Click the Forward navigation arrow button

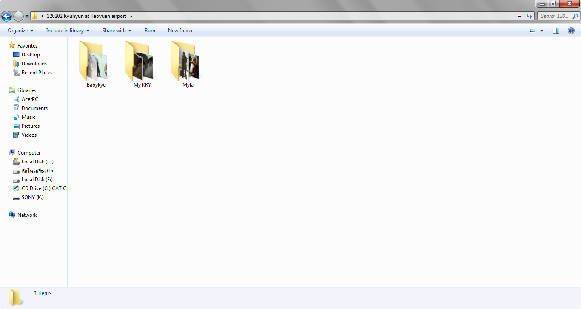pyautogui.click(x=18, y=16)
